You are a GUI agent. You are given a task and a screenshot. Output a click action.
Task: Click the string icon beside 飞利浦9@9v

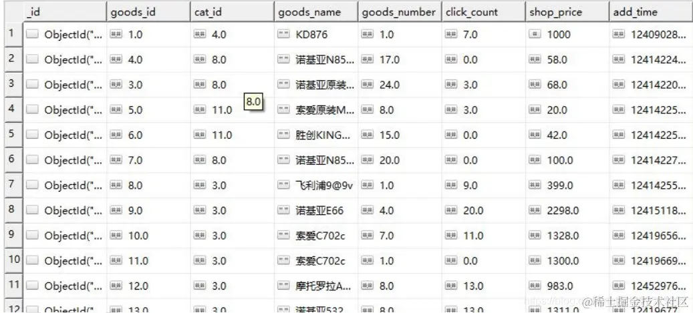coord(283,186)
